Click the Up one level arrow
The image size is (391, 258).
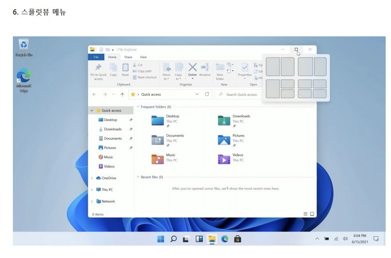coord(122,94)
